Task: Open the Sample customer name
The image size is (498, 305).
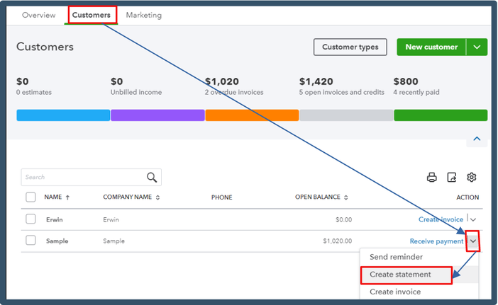Action: pyautogui.click(x=57, y=241)
